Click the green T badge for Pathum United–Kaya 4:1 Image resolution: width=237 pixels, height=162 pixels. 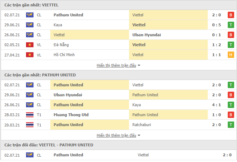click(231, 105)
